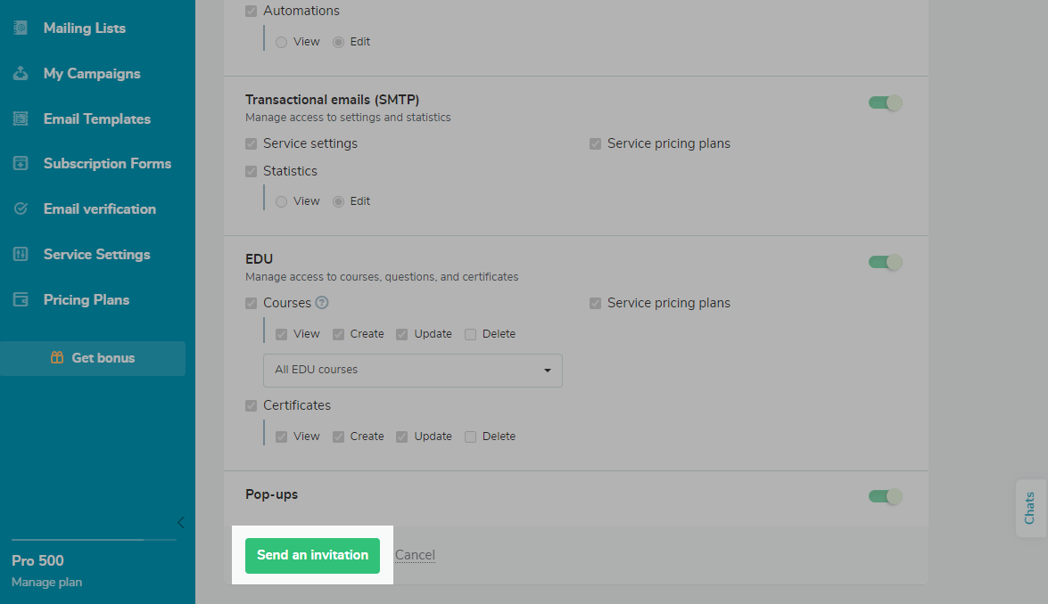Click the Mailing Lists sidebar icon
This screenshot has height=604, width=1048.
[21, 29]
